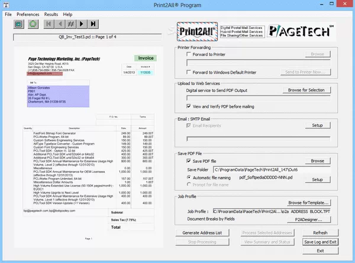Click the green circular refresh toolbar icon
Screen dimensions: 355x263
tap(33, 24)
